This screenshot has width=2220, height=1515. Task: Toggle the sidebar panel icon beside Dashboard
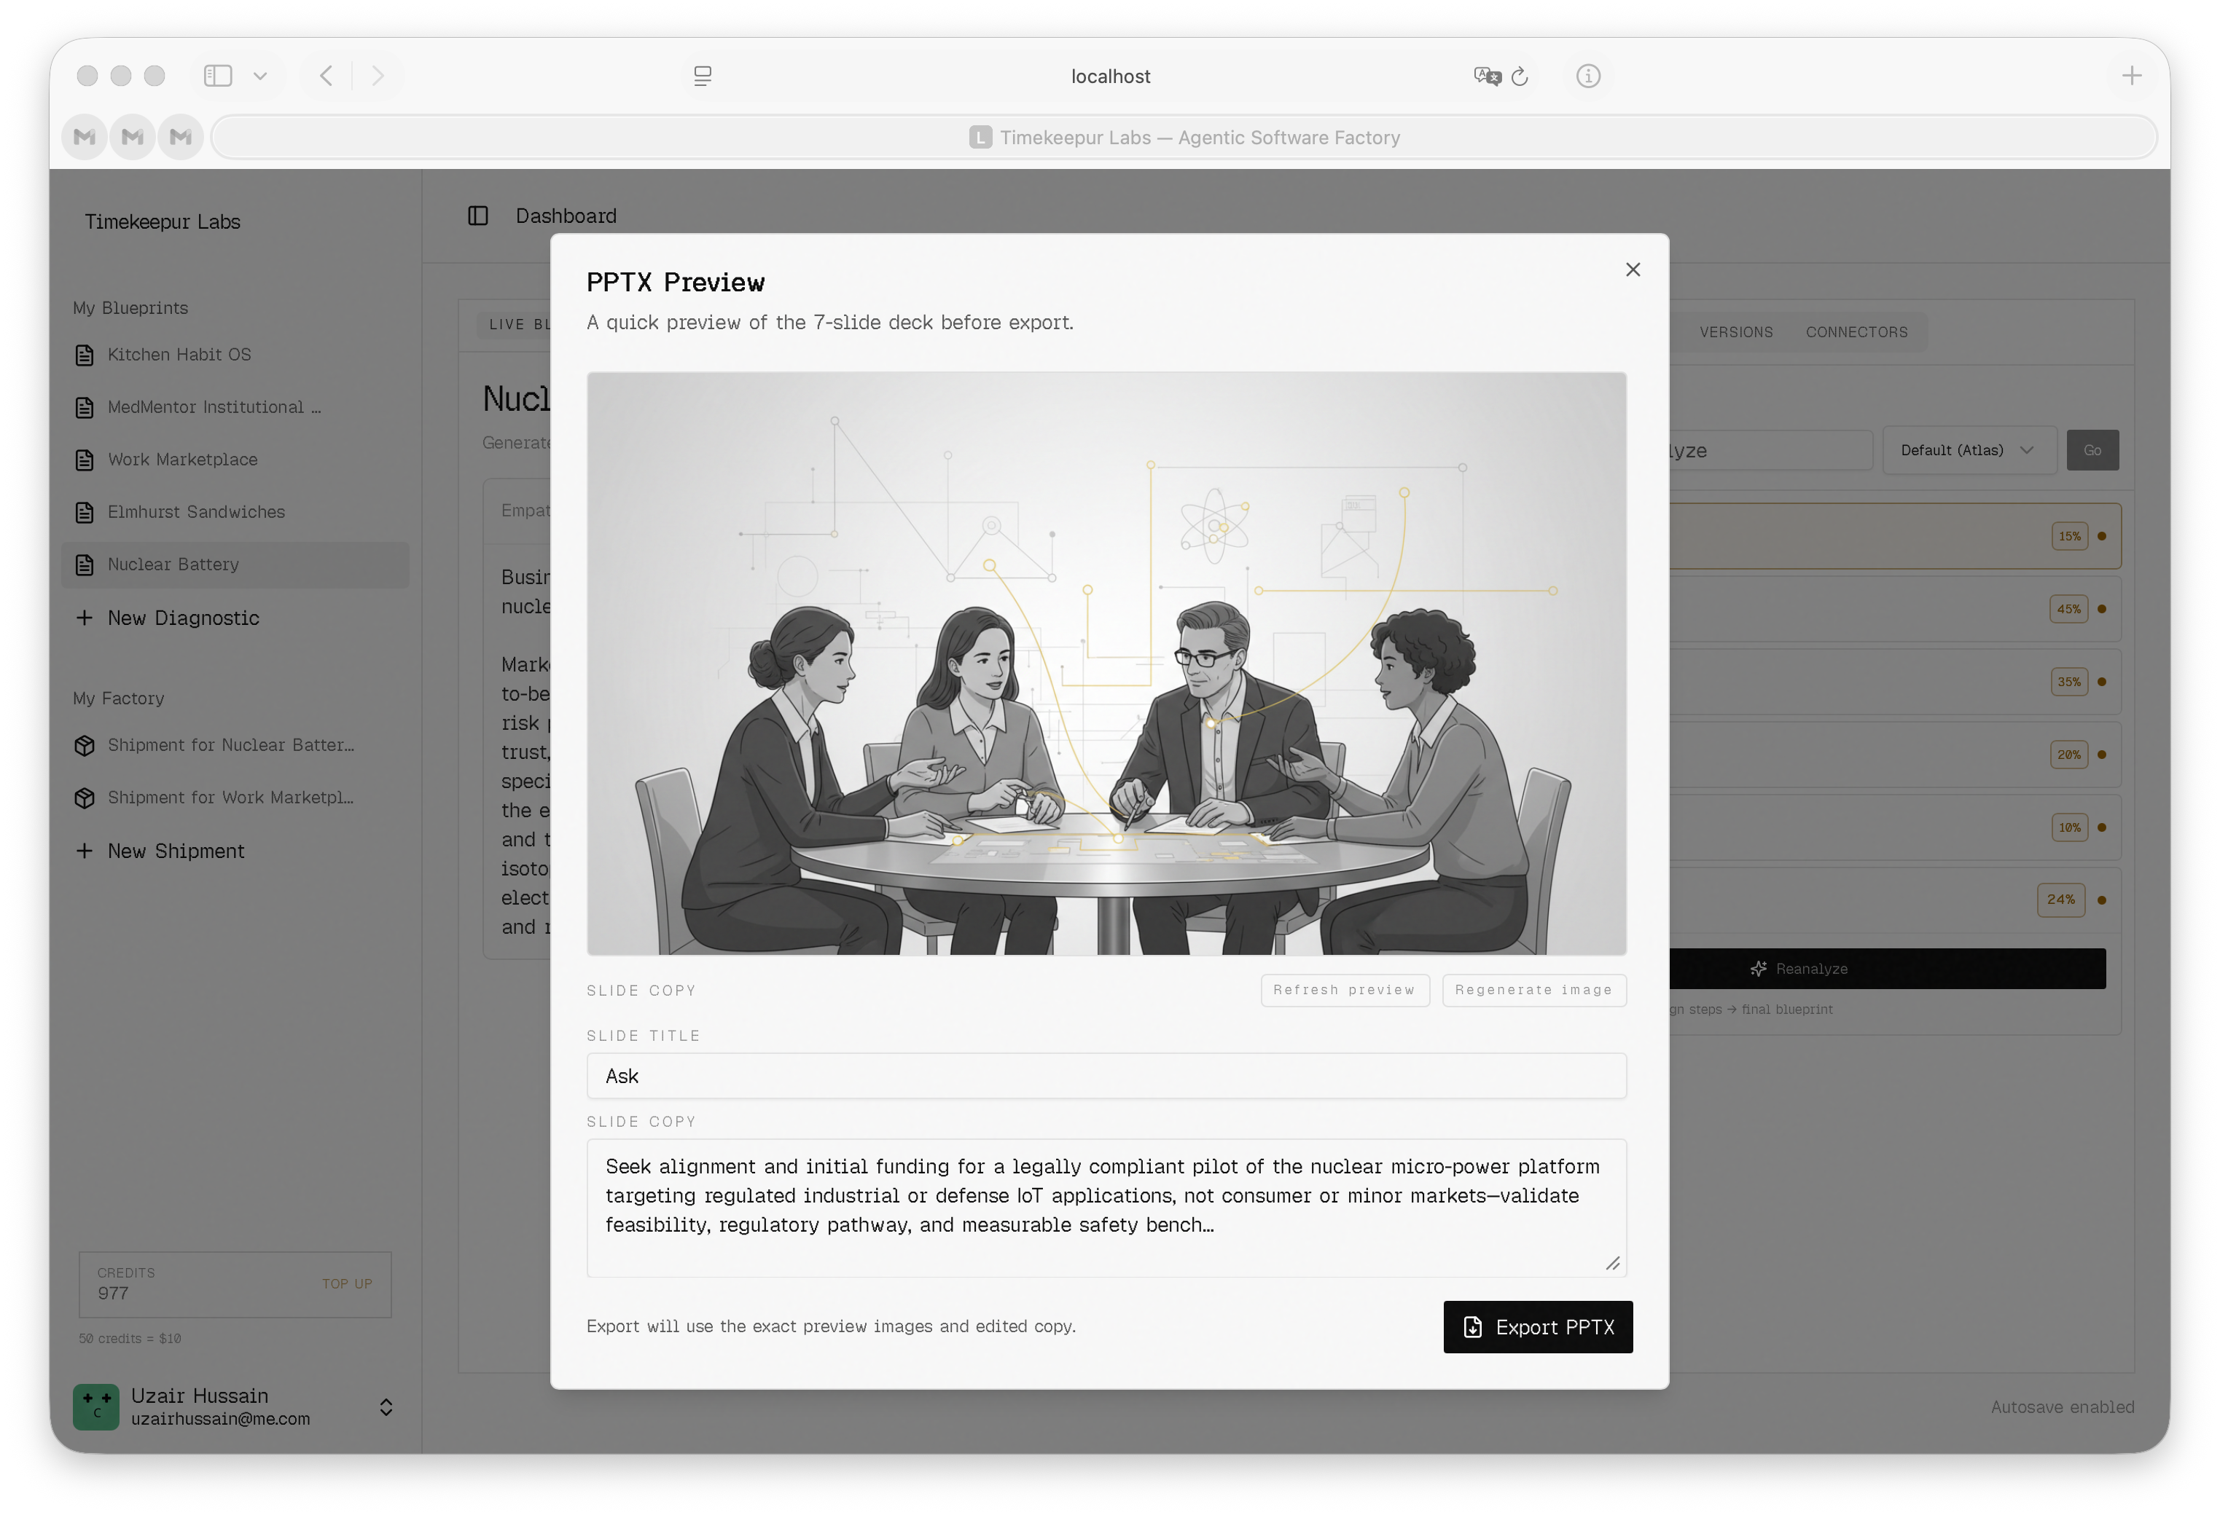click(x=477, y=216)
